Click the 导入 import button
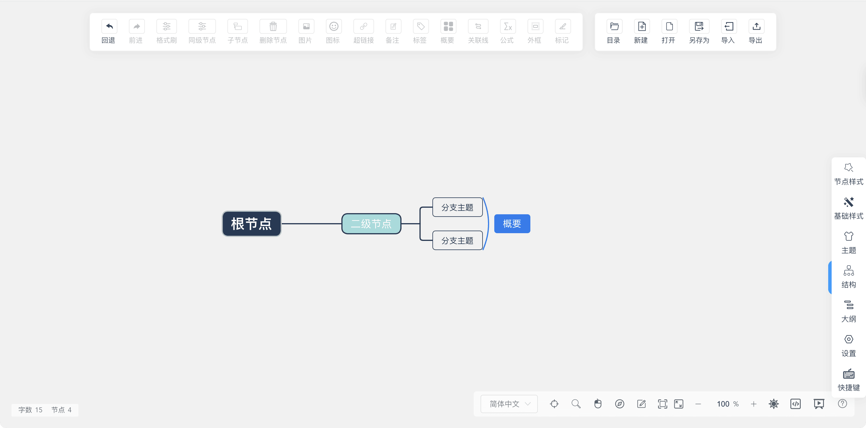The height and width of the screenshot is (428, 866). (729, 27)
